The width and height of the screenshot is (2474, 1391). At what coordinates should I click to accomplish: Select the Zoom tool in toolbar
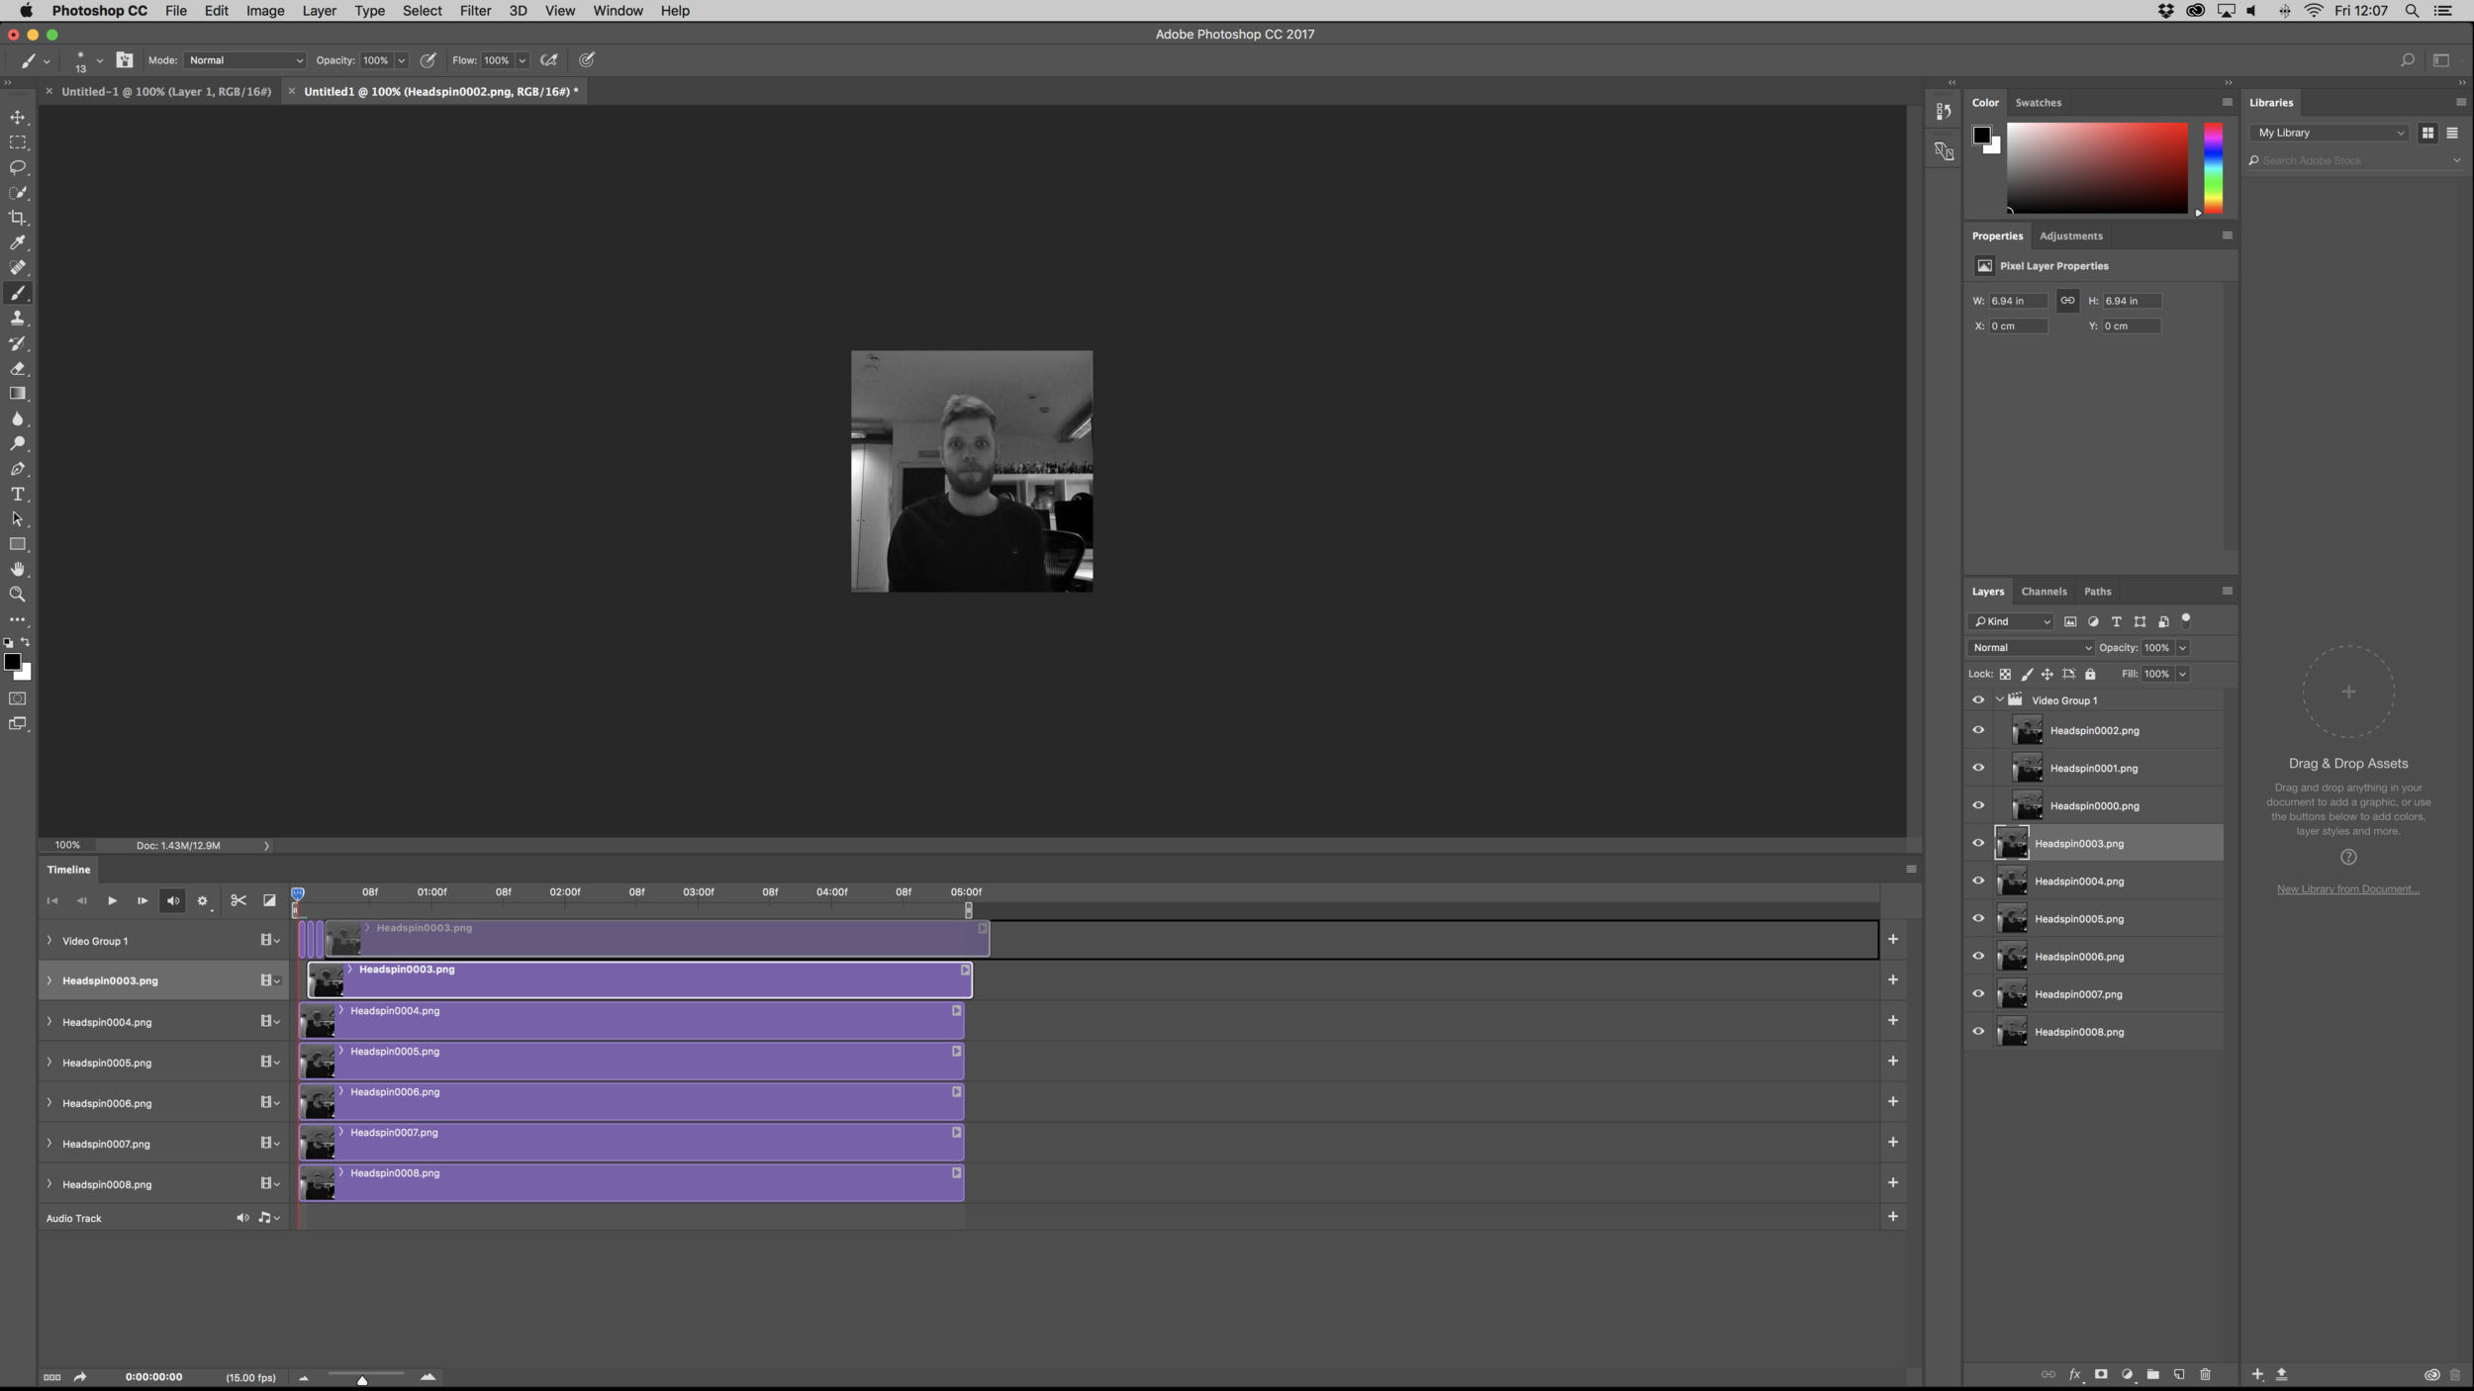tap(18, 595)
